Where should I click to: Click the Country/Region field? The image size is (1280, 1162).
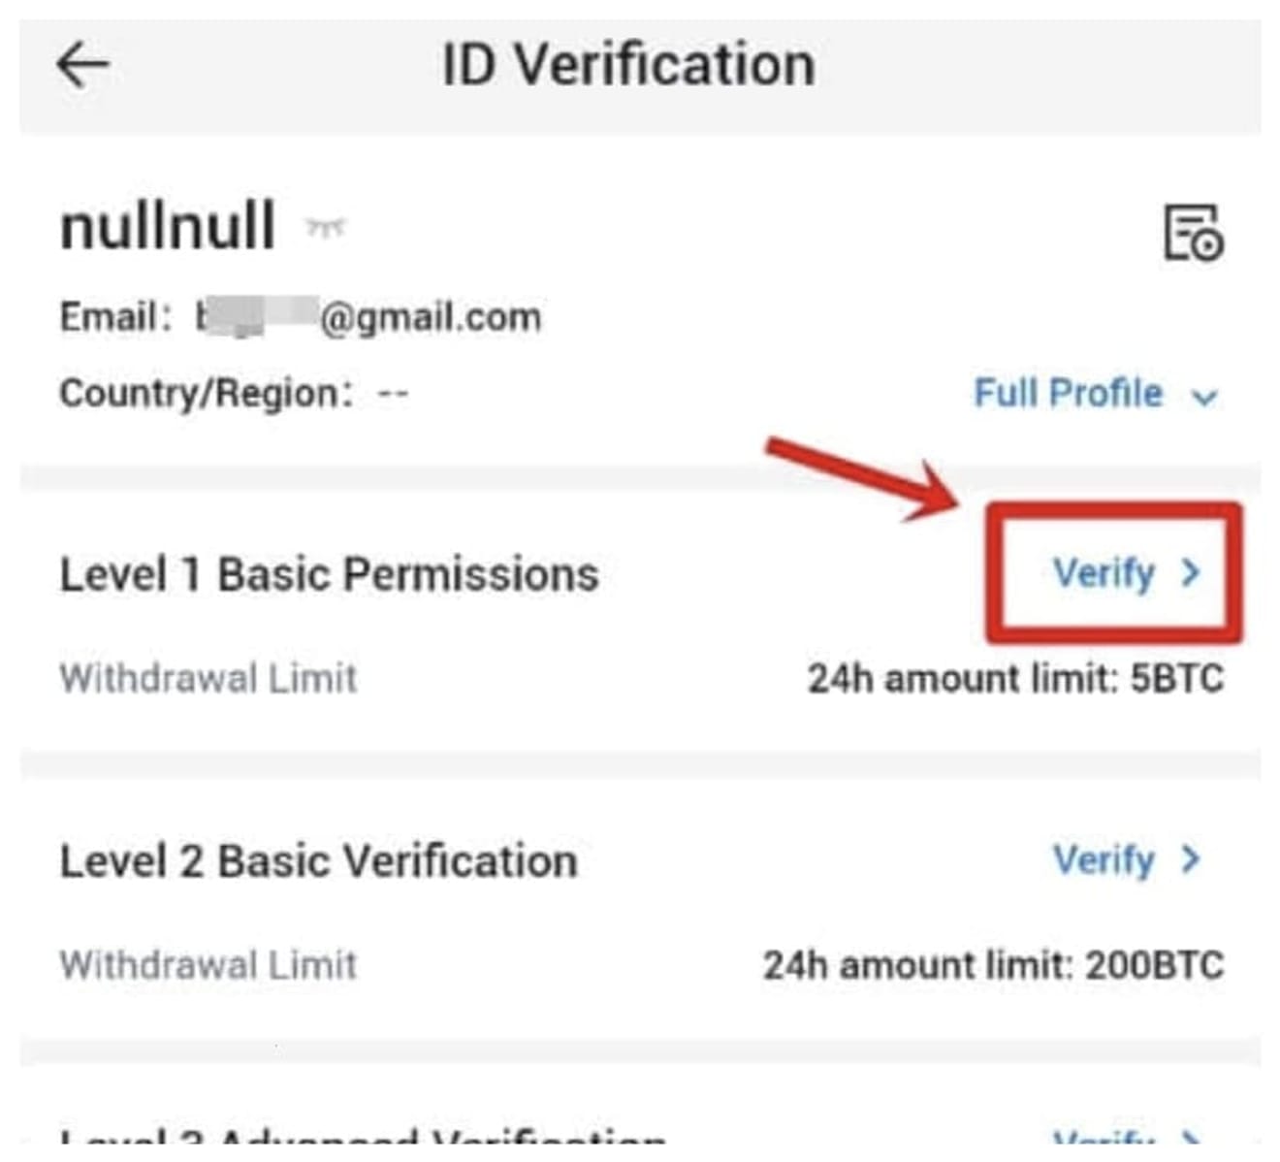(233, 394)
